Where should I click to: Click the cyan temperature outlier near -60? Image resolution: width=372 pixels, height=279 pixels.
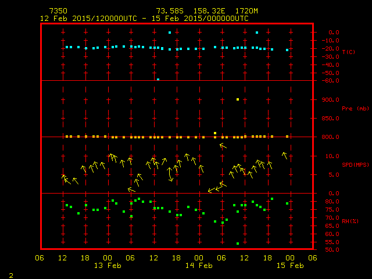[158, 79]
